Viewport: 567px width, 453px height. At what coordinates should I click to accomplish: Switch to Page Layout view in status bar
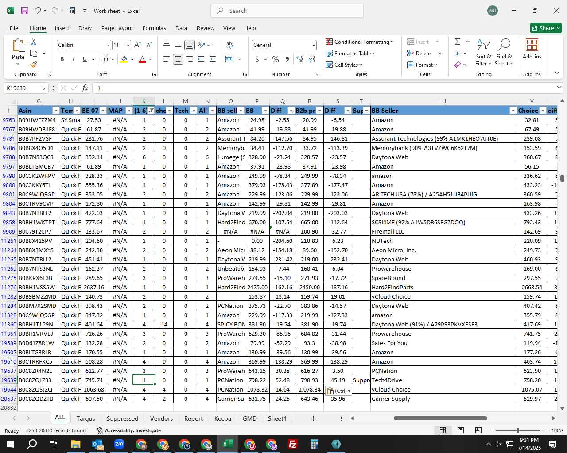point(461,430)
